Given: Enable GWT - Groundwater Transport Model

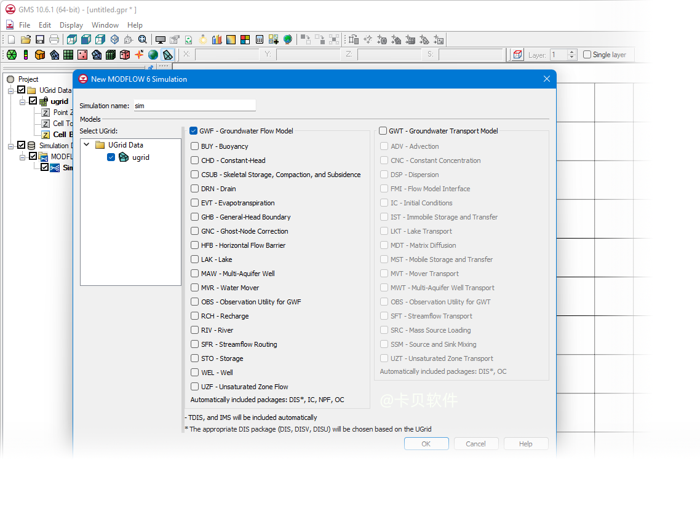Looking at the screenshot, I should 383,131.
